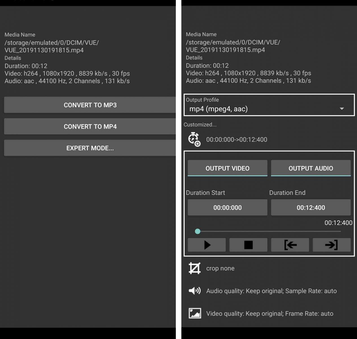
Task: Set current position as duration end
Action: (332, 245)
